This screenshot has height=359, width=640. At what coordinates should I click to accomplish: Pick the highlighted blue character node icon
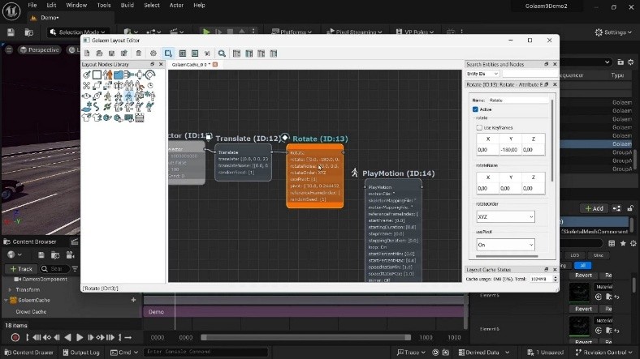click(x=129, y=96)
